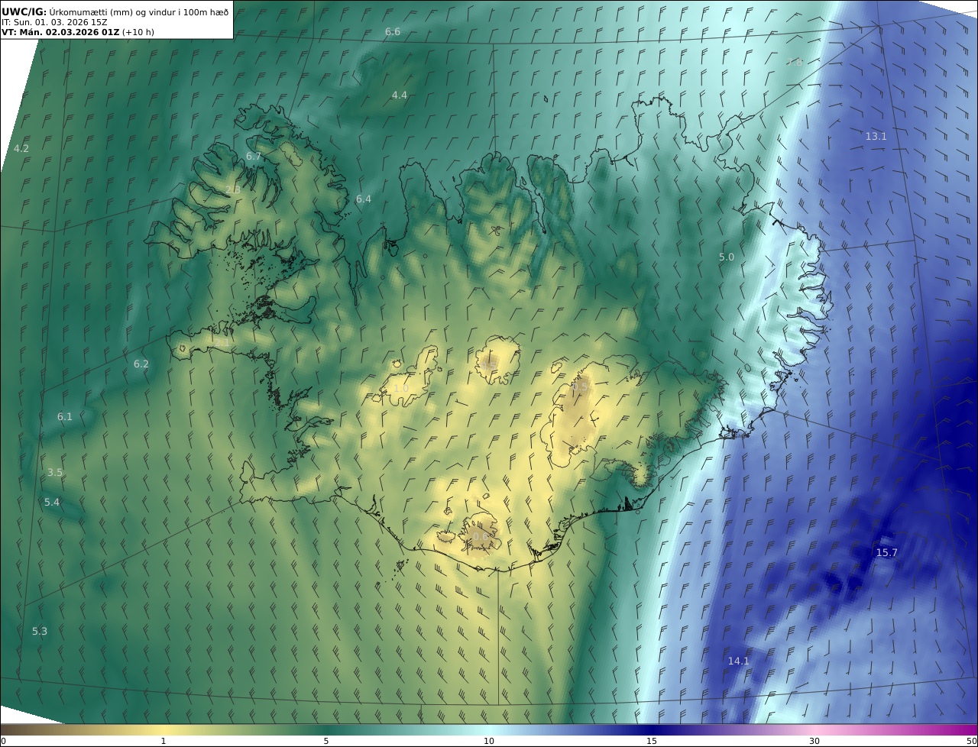Click the 3.5 value label on the map
The width and height of the screenshot is (978, 747).
(x=55, y=473)
